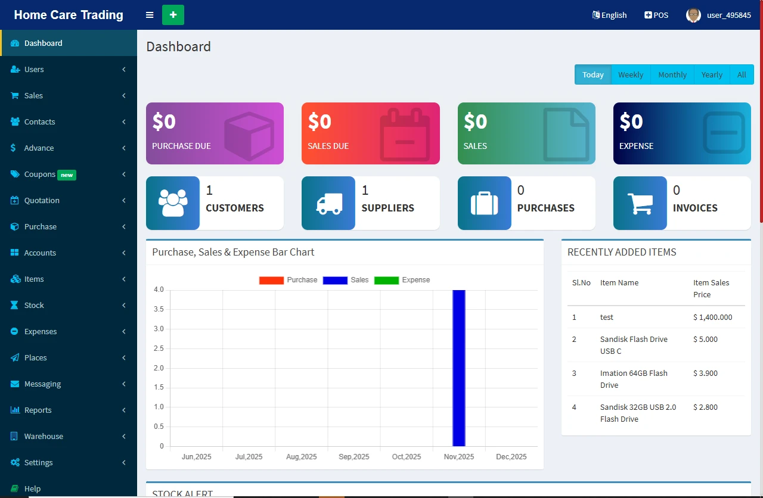This screenshot has width=763, height=498.
Task: Click the Home Care Trading logo
Action: pyautogui.click(x=69, y=15)
